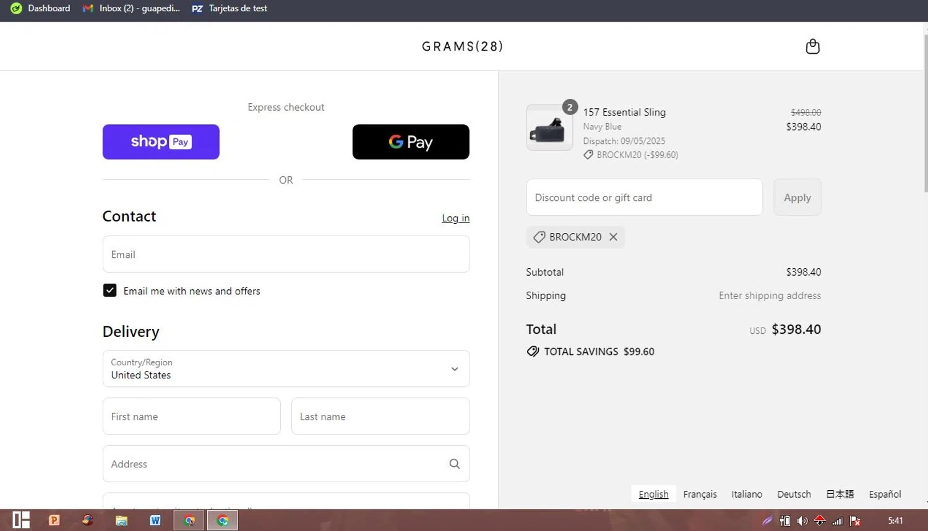Switch language to English

point(653,494)
